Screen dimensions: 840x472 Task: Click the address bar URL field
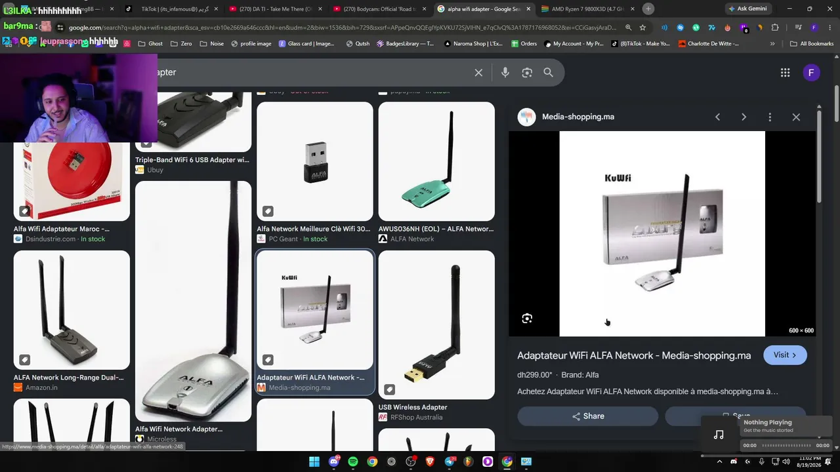(x=341, y=28)
